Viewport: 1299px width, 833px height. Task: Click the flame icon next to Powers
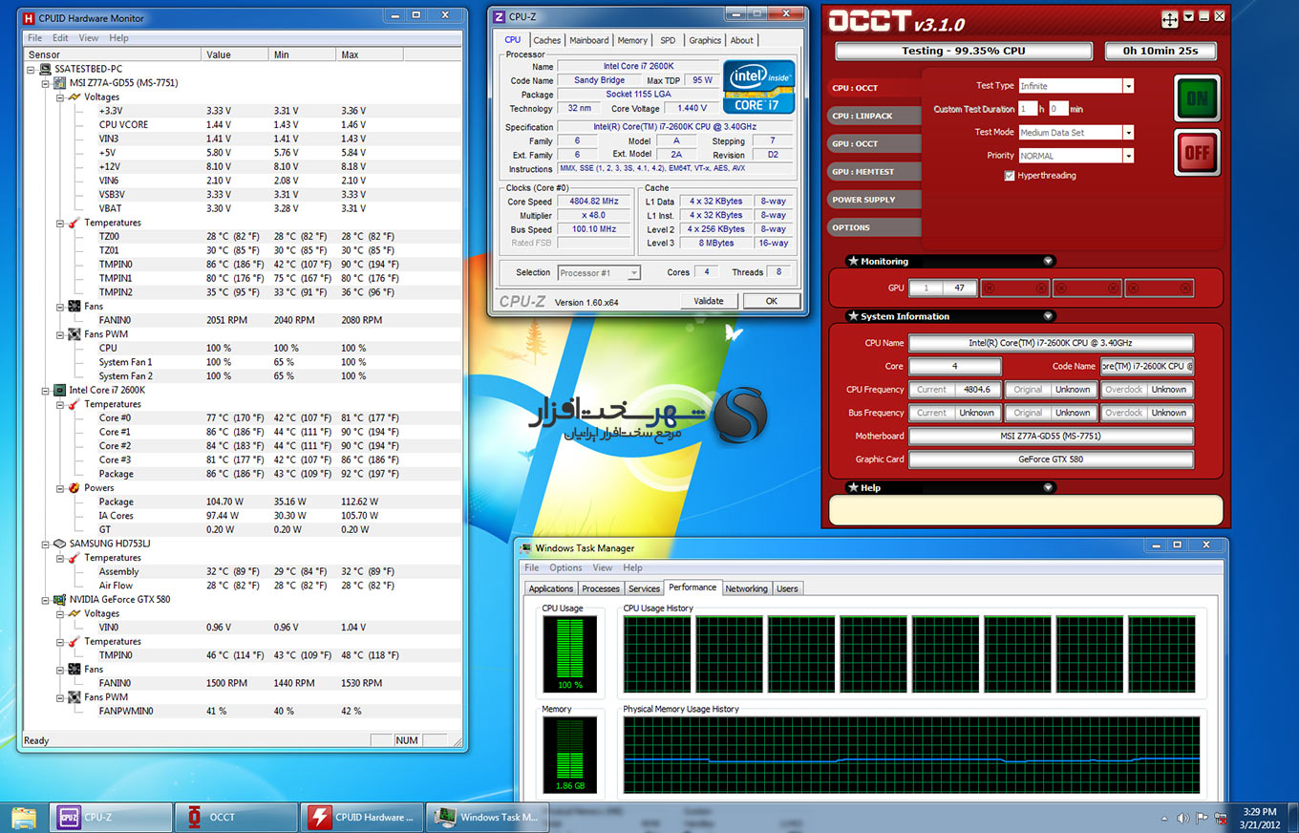74,487
